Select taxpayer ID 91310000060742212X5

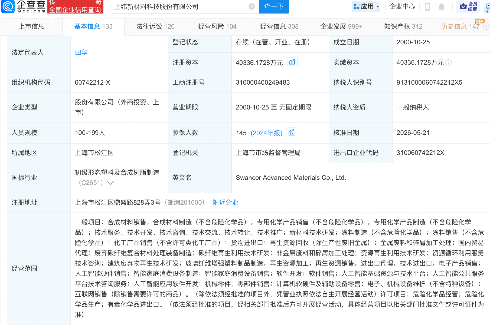click(x=429, y=82)
